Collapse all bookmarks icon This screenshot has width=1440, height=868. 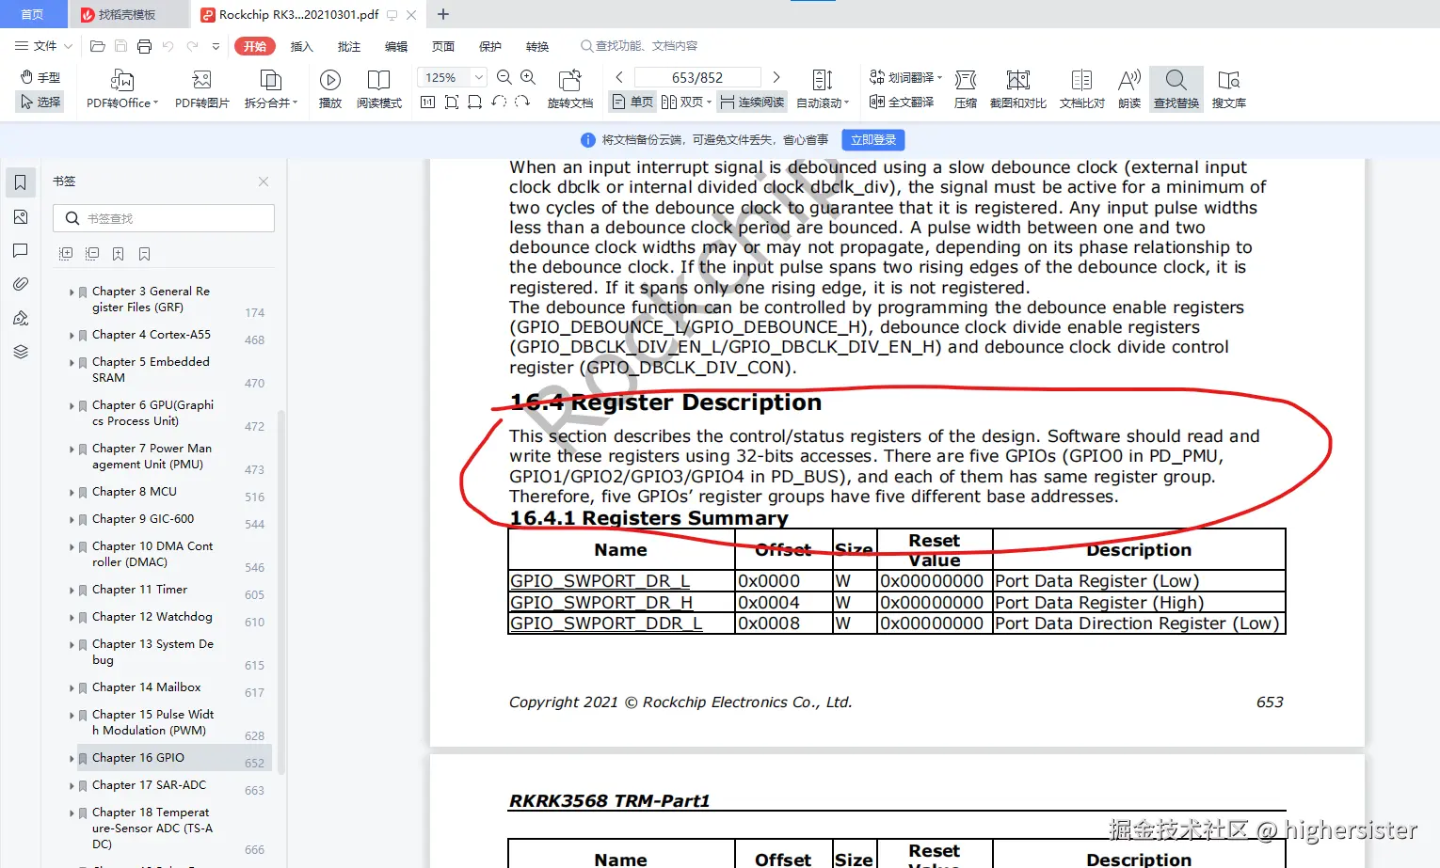click(92, 254)
